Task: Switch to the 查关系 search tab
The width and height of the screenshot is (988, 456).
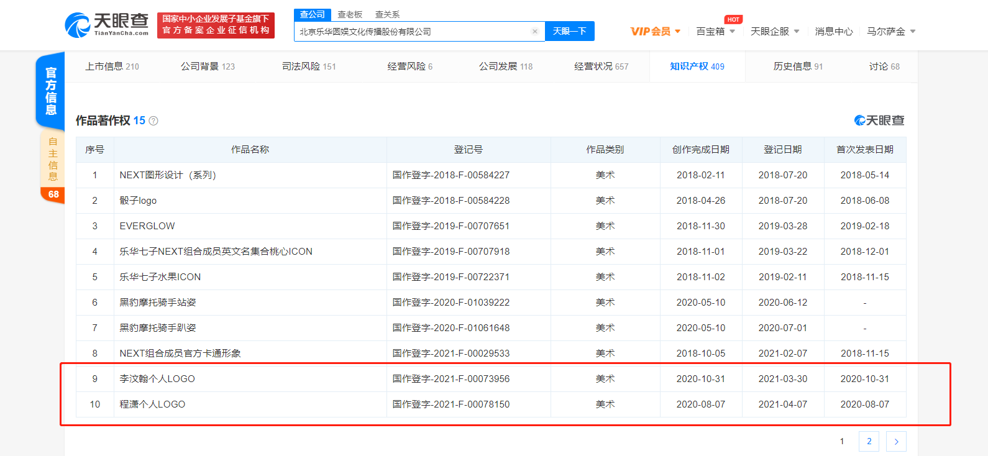Action: [x=388, y=14]
